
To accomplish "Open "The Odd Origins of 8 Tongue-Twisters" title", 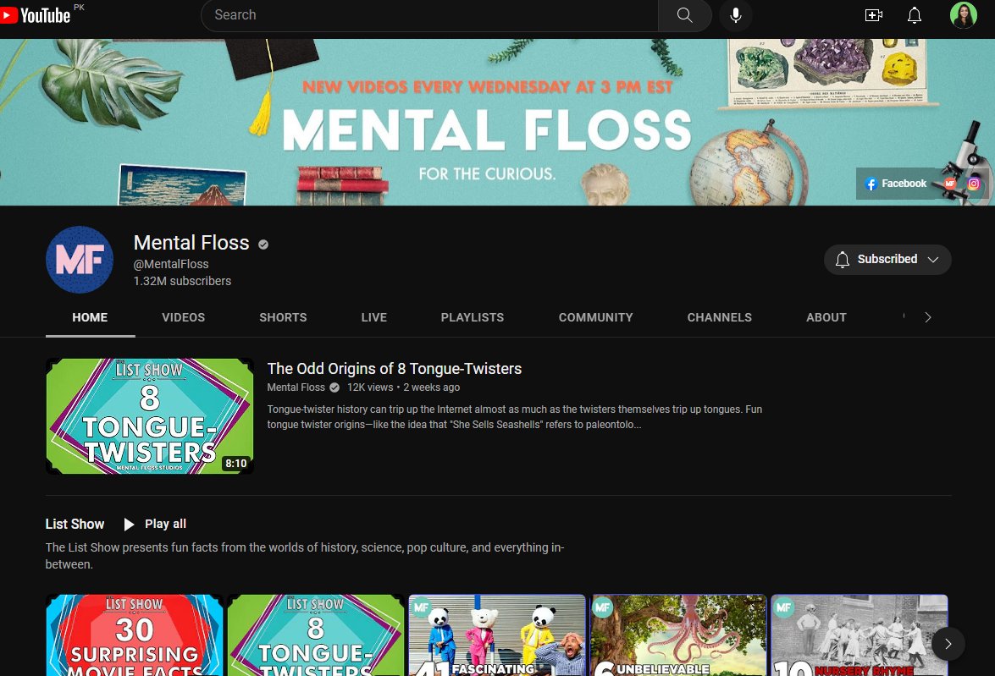I will (x=394, y=368).
